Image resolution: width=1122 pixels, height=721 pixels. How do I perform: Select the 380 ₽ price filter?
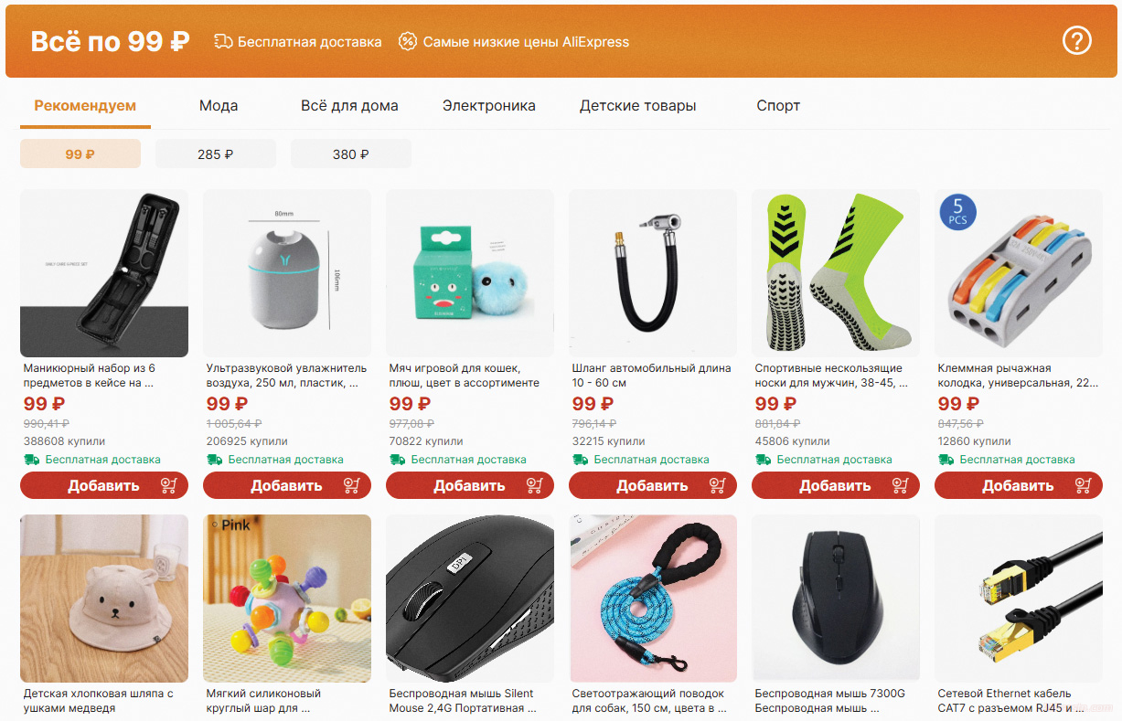click(351, 154)
